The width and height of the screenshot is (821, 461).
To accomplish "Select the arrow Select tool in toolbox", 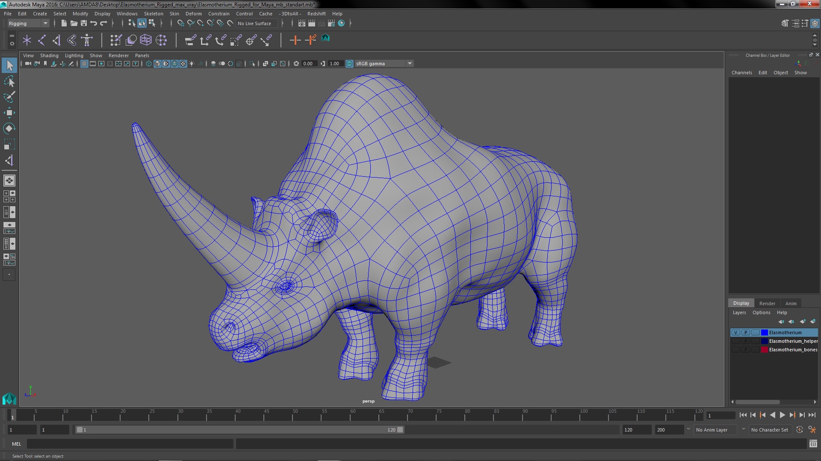I will pos(9,65).
